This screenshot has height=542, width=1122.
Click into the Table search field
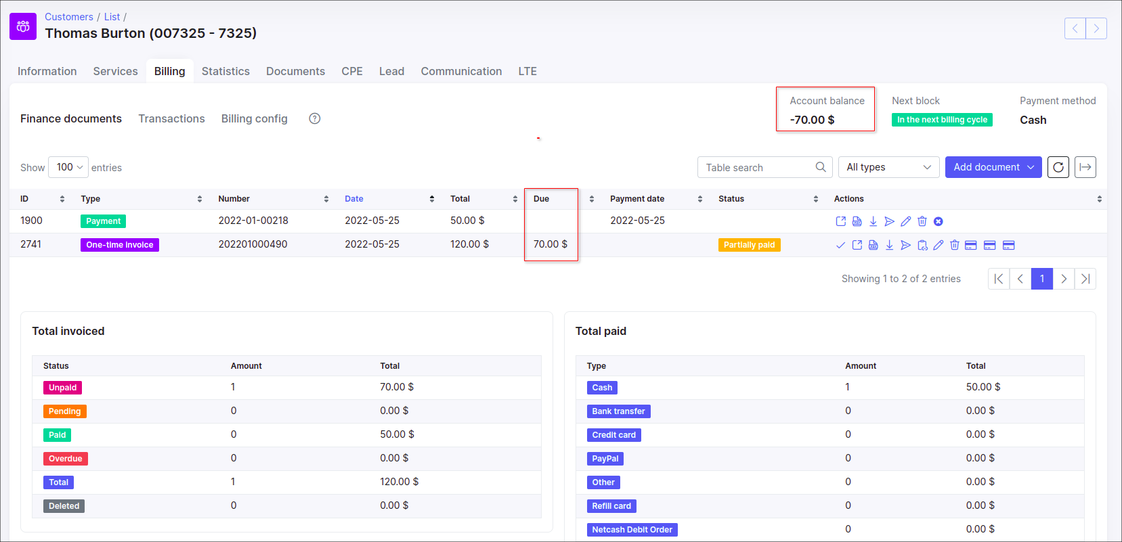click(757, 167)
